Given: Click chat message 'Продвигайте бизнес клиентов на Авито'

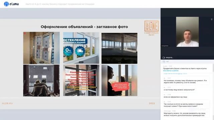Looking at the screenshot, I should pos(185,69).
